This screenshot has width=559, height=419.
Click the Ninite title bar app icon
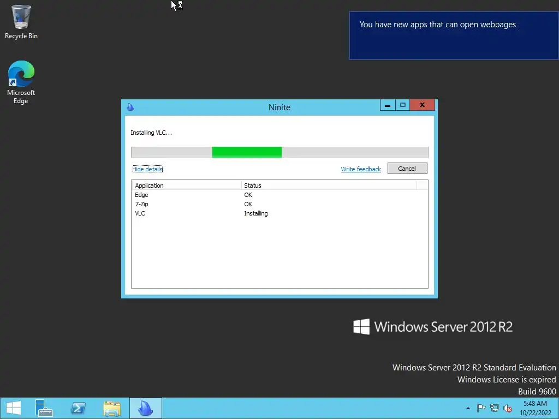point(130,107)
